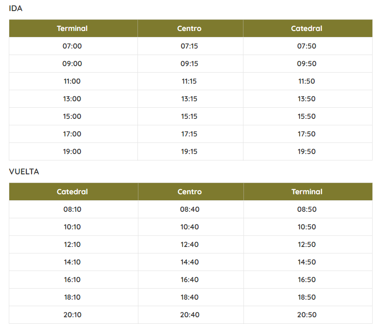Choose the 18:50 Terminal return cell

tap(307, 297)
